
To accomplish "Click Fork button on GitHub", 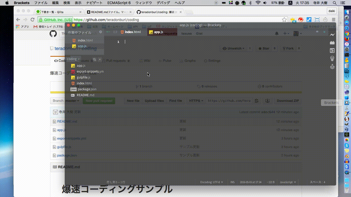I will (288, 48).
